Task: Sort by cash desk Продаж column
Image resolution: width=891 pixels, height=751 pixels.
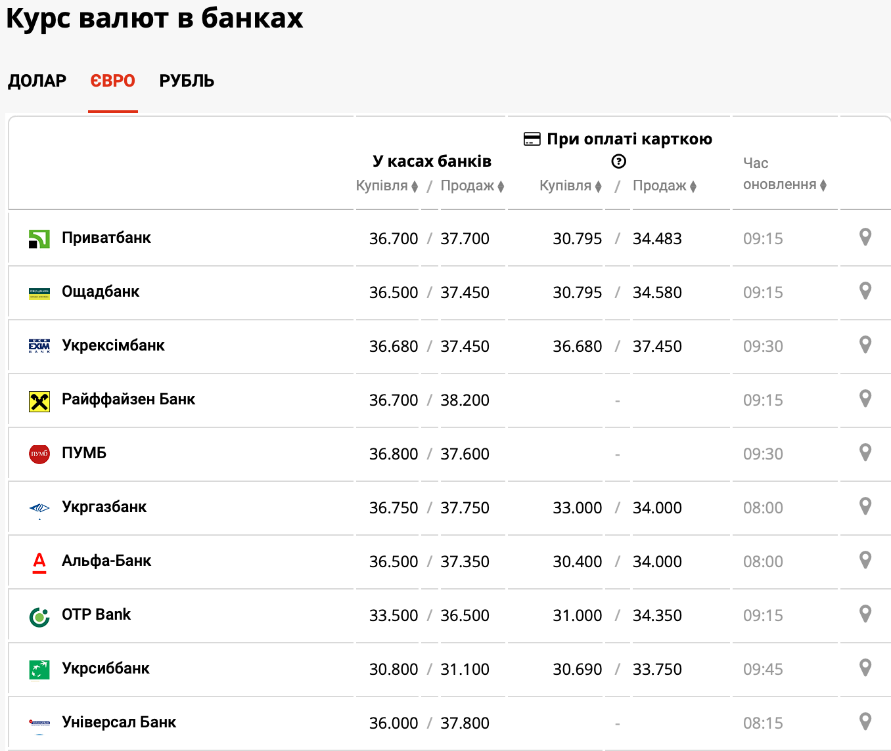Action: (472, 186)
